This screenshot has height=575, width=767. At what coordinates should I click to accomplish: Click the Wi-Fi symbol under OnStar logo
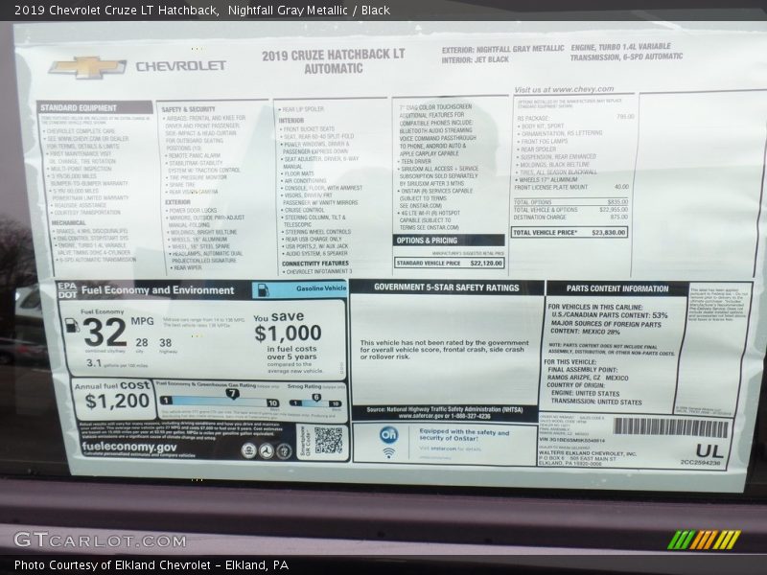click(389, 452)
